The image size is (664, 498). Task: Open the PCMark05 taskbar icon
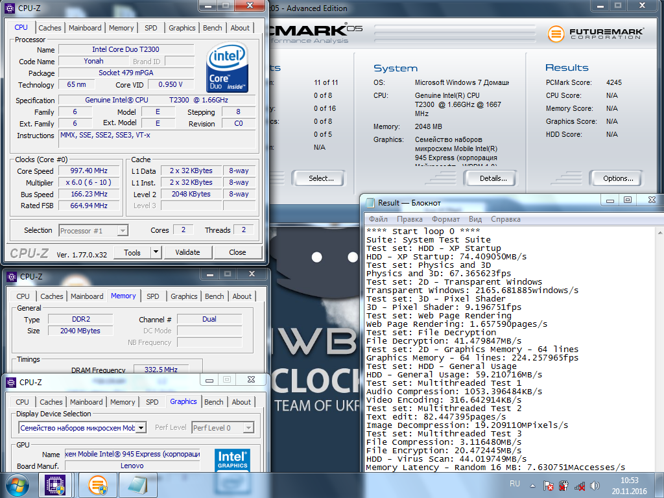pos(98,485)
